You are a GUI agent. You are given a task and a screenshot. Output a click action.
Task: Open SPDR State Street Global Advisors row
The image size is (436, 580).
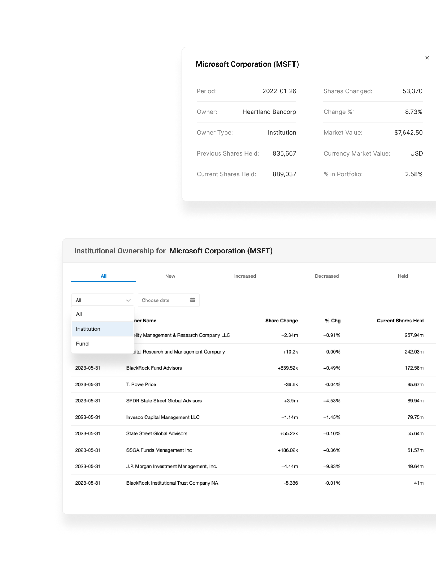pyautogui.click(x=164, y=401)
